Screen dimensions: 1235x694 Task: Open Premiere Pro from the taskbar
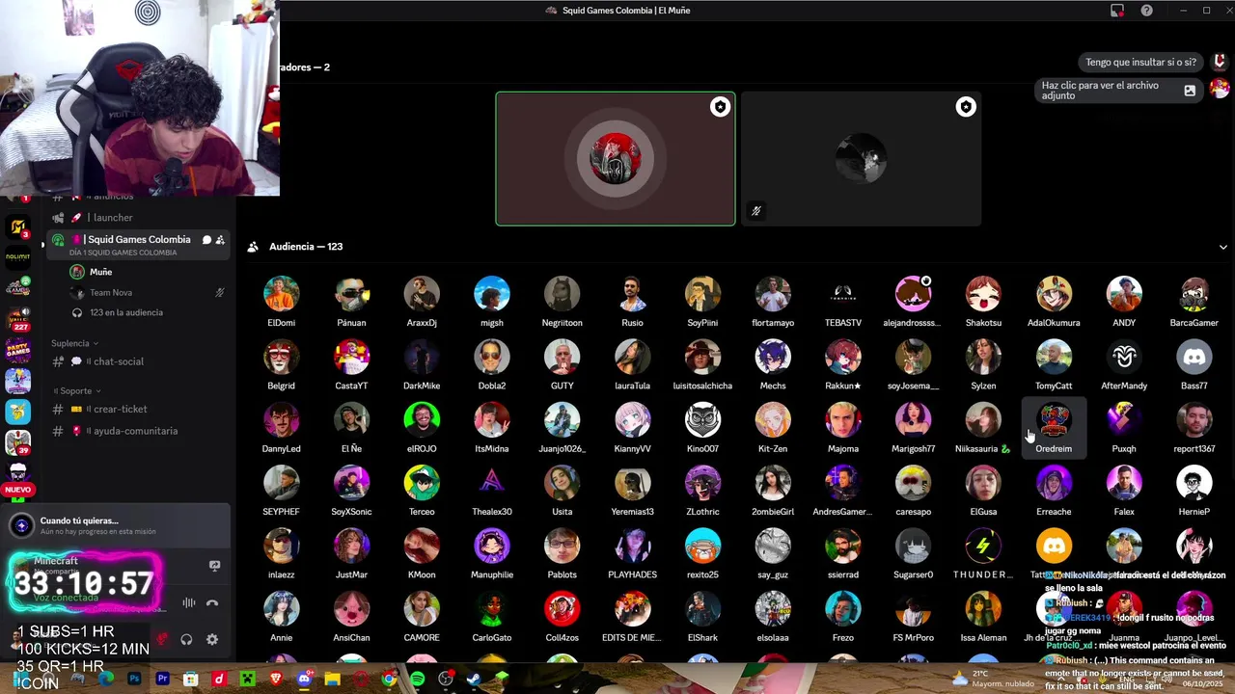tap(163, 679)
